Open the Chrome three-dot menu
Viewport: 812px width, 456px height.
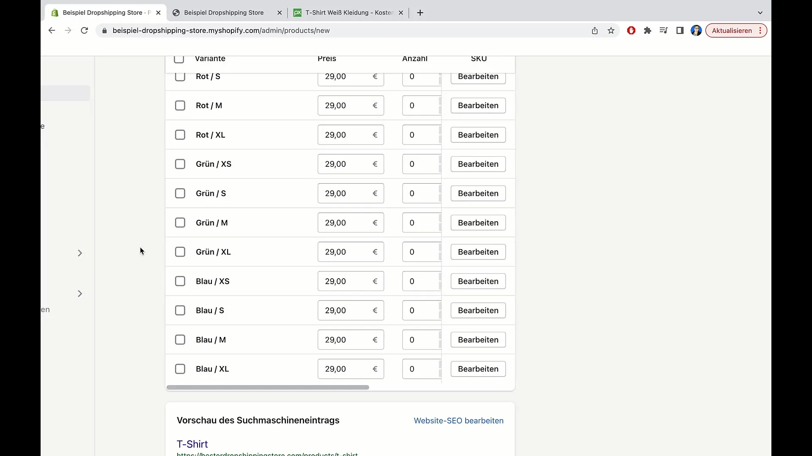[x=760, y=30]
